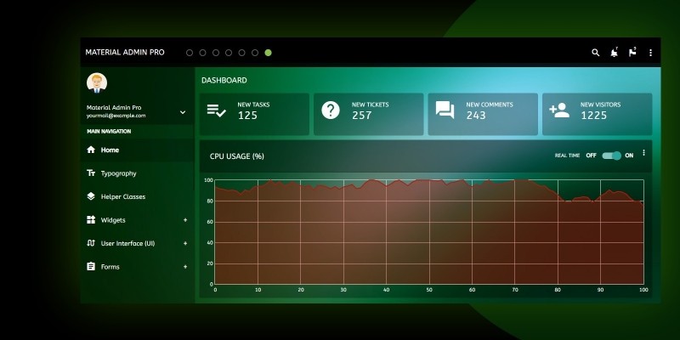Screen dimensions: 680x340
Task: Select the fourth theme color circle
Action: click(x=229, y=53)
